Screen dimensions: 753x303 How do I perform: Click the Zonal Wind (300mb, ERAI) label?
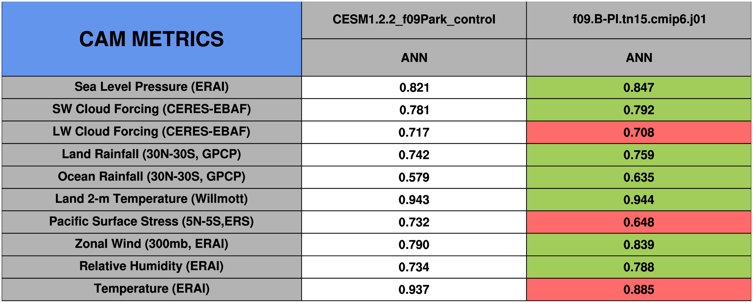(152, 244)
